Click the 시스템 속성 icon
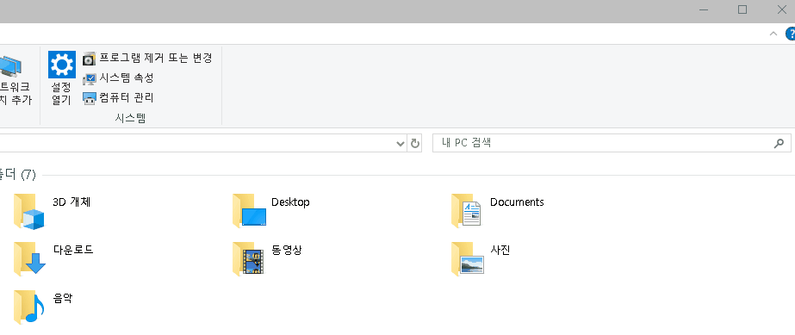 pyautogui.click(x=89, y=78)
